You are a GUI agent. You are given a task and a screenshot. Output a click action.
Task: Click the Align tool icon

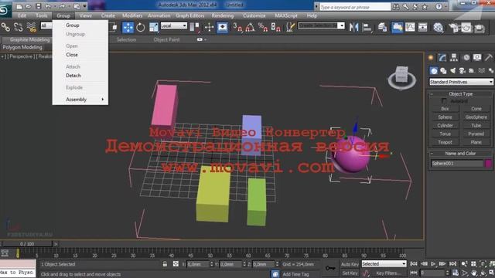[x=367, y=28]
